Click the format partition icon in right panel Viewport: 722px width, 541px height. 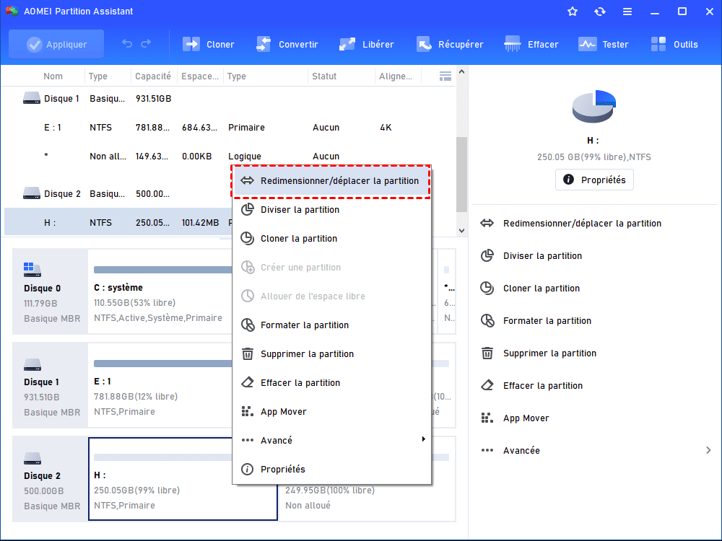click(487, 321)
